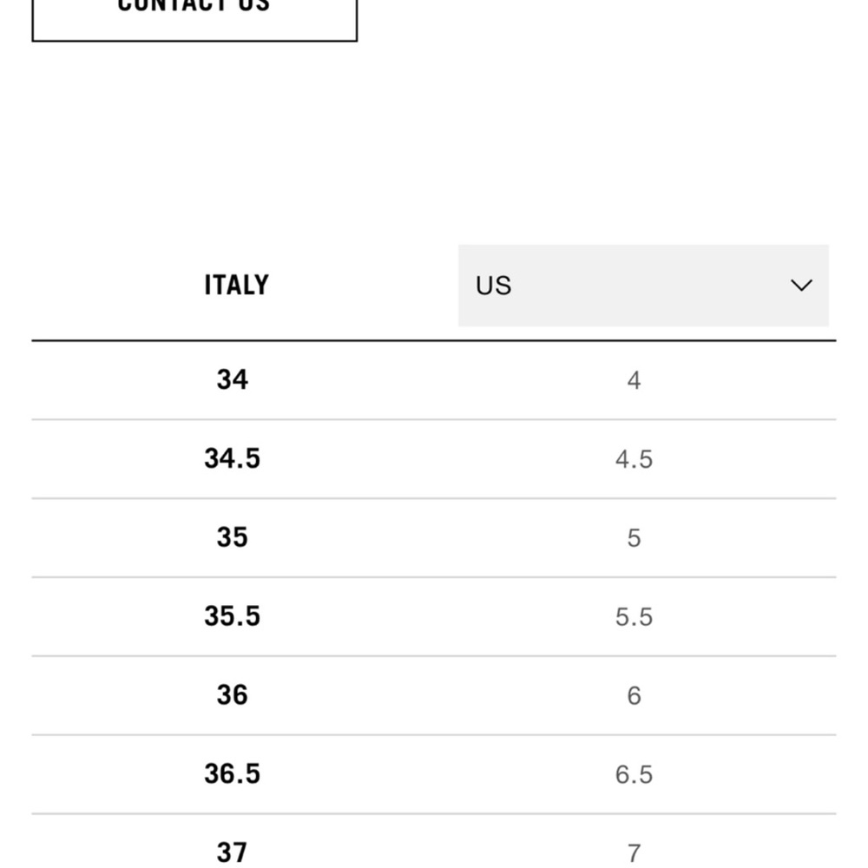Click the US label in dropdown

[493, 286]
